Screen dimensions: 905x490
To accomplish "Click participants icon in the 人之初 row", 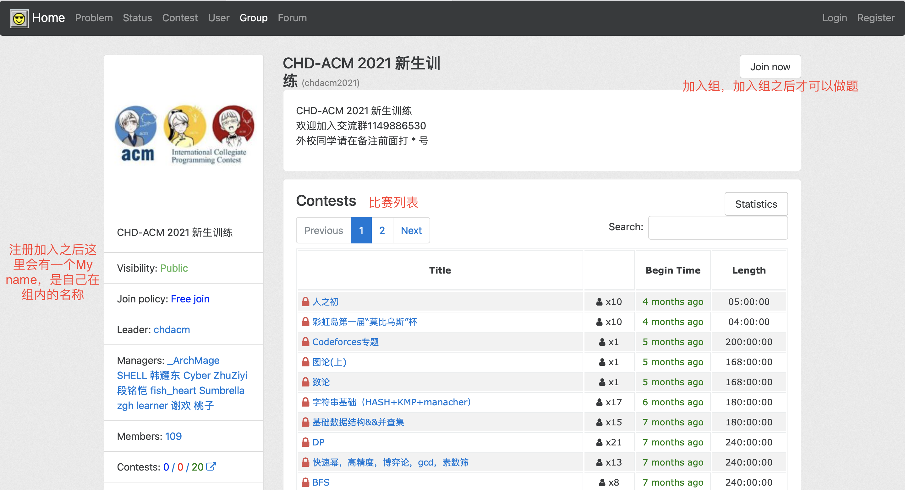I will pos(599,302).
